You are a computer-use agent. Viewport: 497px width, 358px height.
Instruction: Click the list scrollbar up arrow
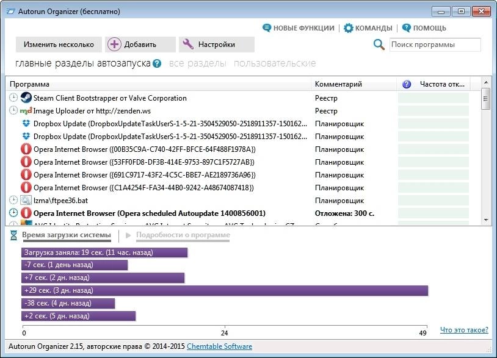pos(486,82)
